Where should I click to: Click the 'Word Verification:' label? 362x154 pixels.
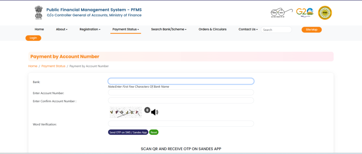(x=45, y=124)
